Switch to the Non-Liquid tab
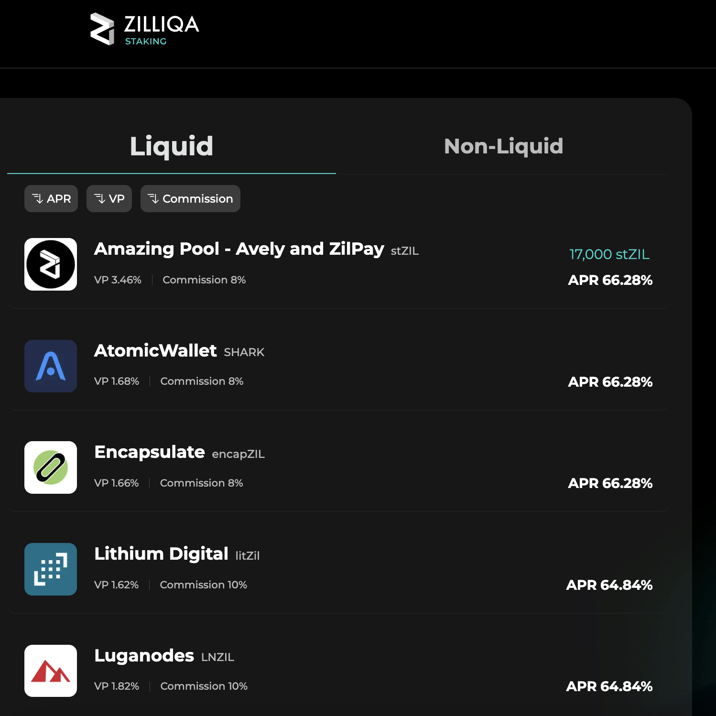The image size is (716, 716). pos(503,146)
